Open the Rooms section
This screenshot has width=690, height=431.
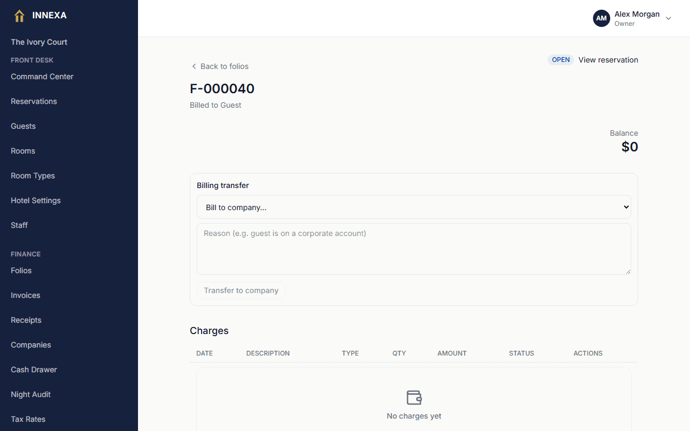pyautogui.click(x=23, y=151)
